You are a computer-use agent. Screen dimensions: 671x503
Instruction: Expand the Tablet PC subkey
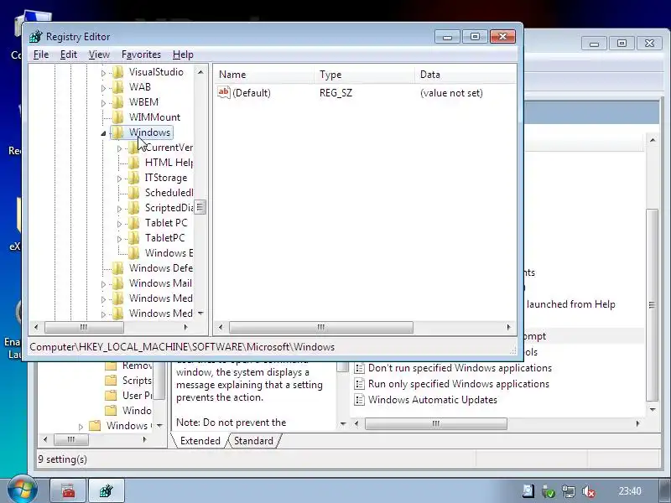click(x=119, y=224)
